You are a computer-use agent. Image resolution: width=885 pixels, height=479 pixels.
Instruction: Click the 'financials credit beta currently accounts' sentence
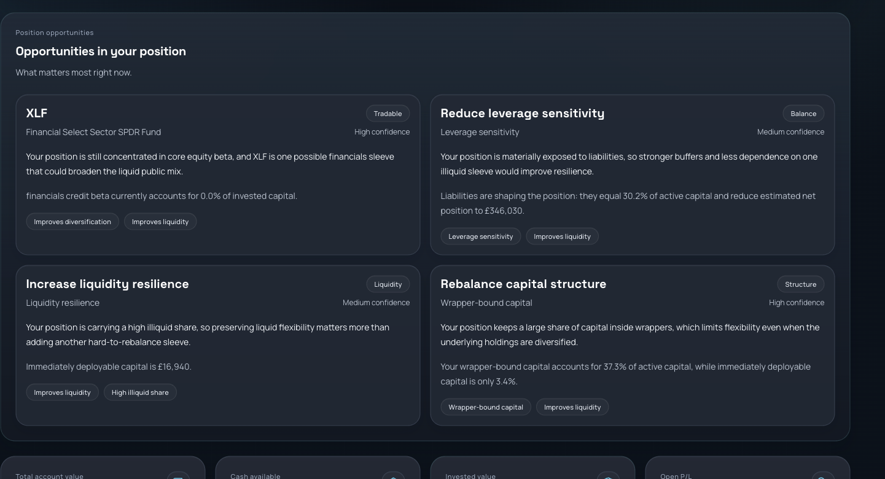point(162,196)
